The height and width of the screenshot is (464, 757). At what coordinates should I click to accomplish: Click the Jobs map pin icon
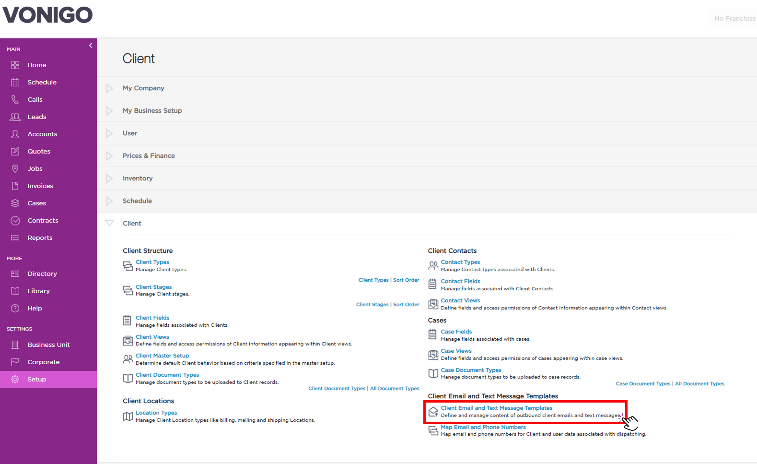point(15,168)
